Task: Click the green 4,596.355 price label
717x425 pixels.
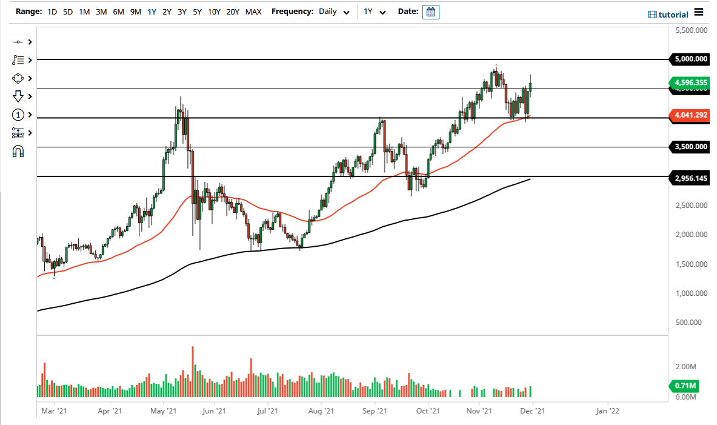Action: click(689, 83)
